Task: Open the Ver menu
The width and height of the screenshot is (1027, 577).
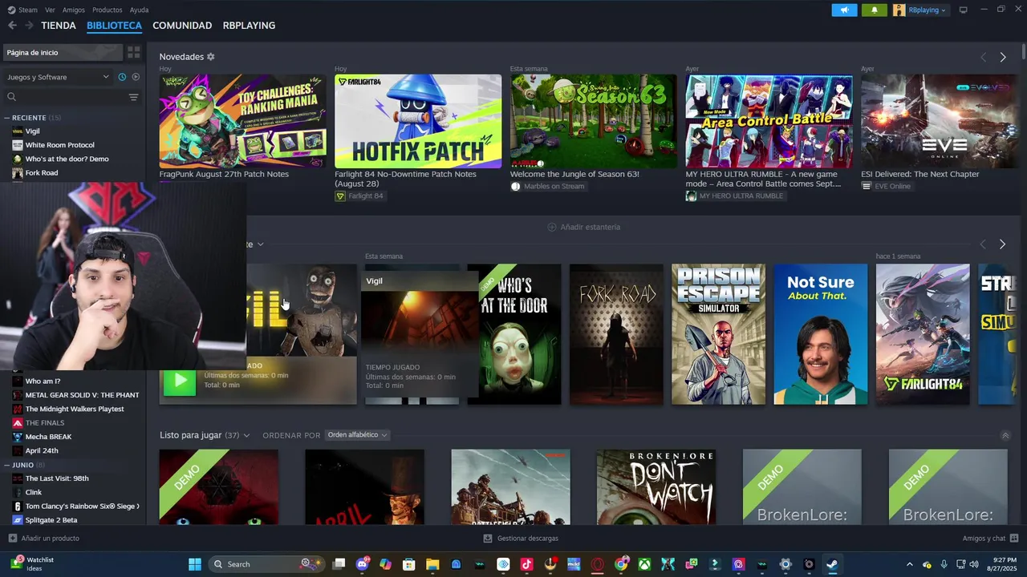Action: pos(50,10)
